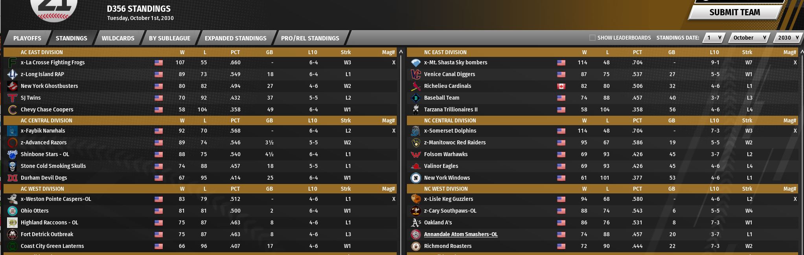Click the Somerset Dolphins team logo
Viewport: 804px width, 255px height.
416,131
